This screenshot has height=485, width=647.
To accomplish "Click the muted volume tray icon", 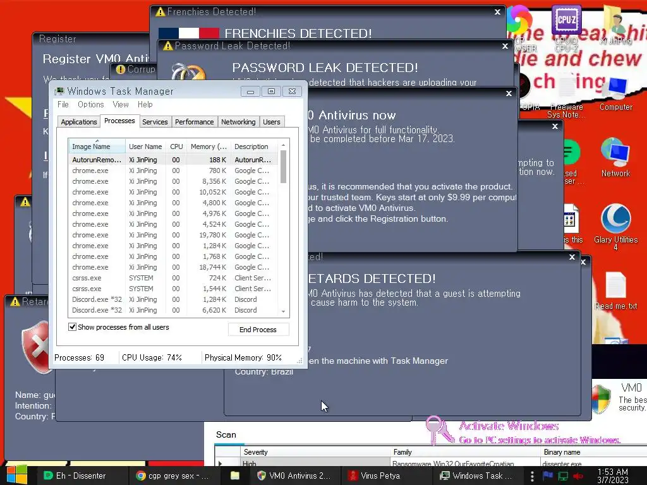I will click(578, 476).
